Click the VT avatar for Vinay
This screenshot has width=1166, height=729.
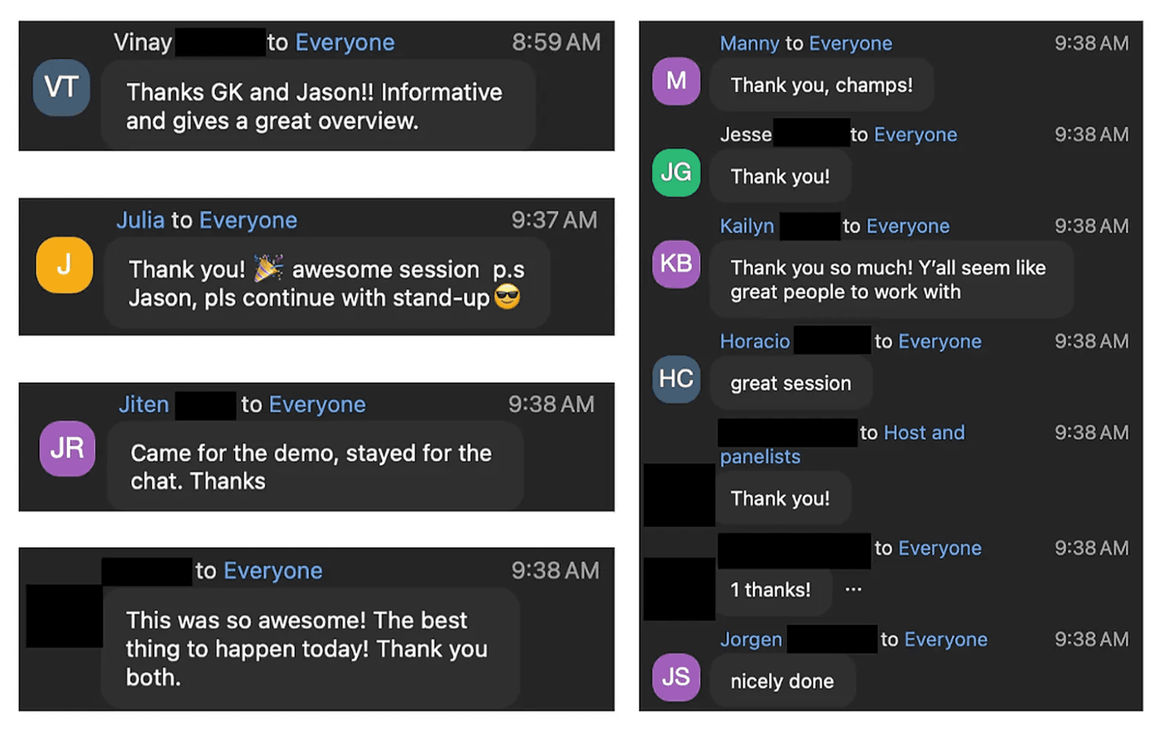click(x=61, y=87)
